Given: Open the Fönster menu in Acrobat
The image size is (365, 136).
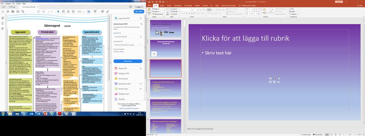Looking at the screenshot, I should [19, 4].
